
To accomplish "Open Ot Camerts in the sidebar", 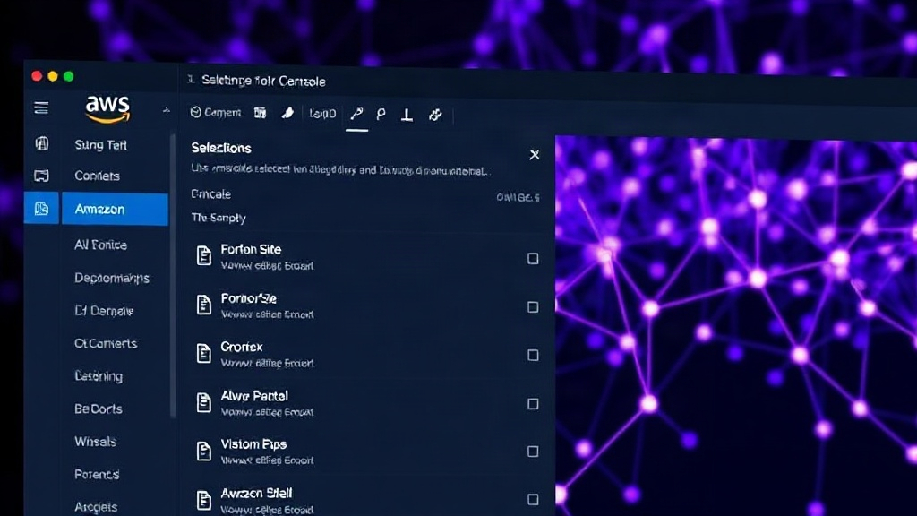I will pos(106,343).
